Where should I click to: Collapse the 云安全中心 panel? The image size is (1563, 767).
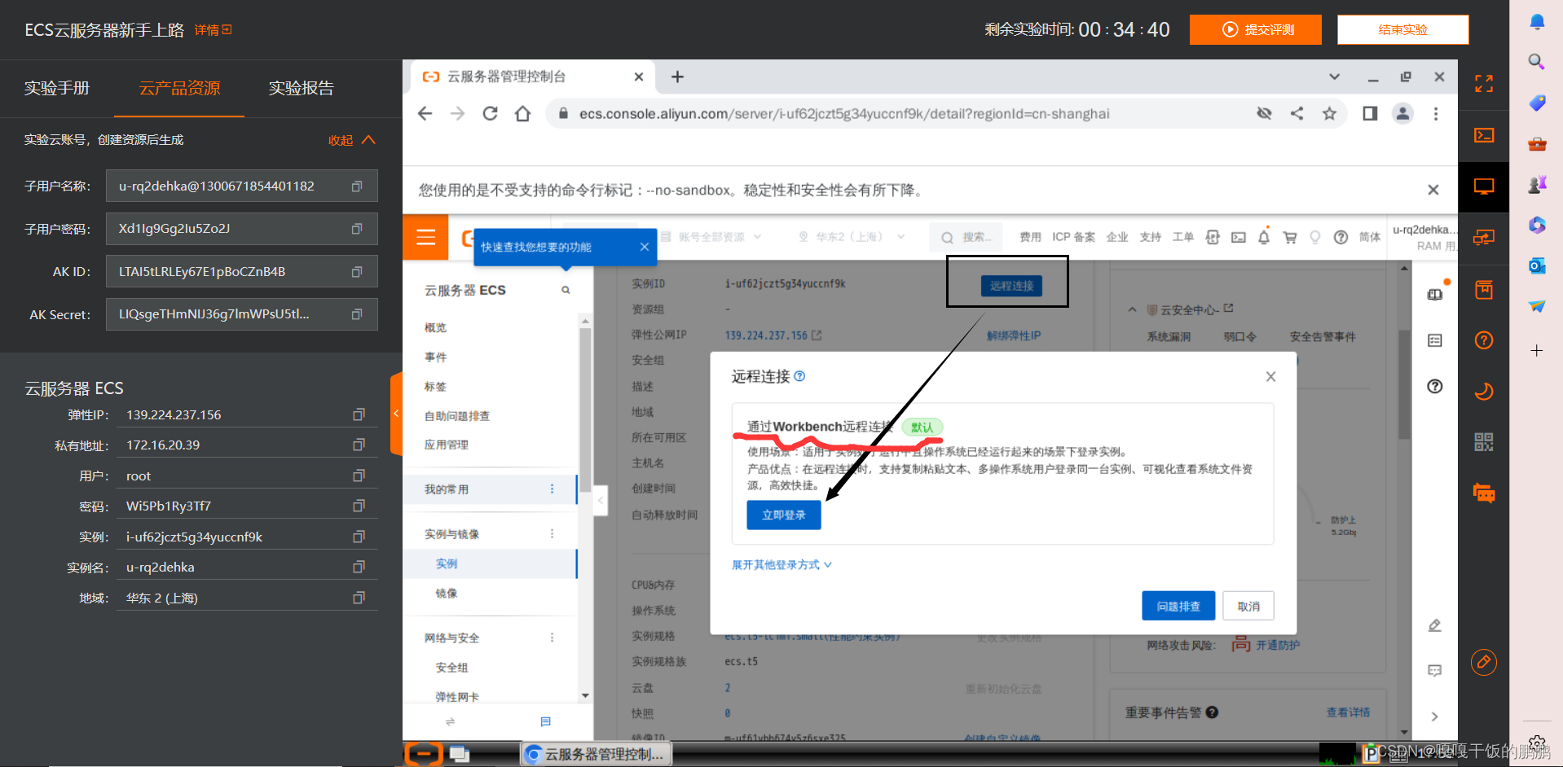(1132, 309)
